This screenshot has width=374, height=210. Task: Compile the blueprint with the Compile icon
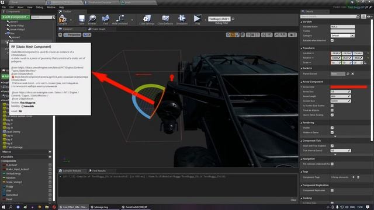pyautogui.click(x=63, y=19)
